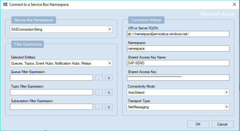Click the Shared Access Key Name label
This screenshot has width=240, height=131.
click(147, 57)
